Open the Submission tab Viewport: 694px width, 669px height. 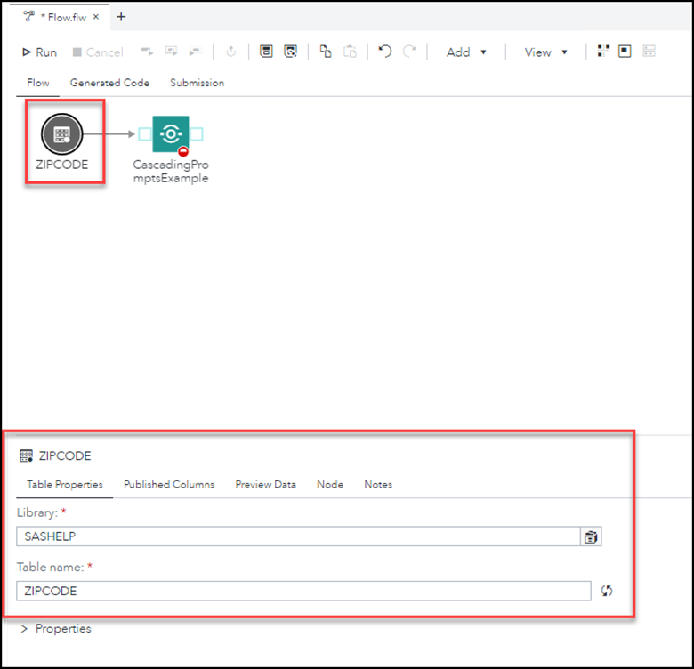click(197, 83)
